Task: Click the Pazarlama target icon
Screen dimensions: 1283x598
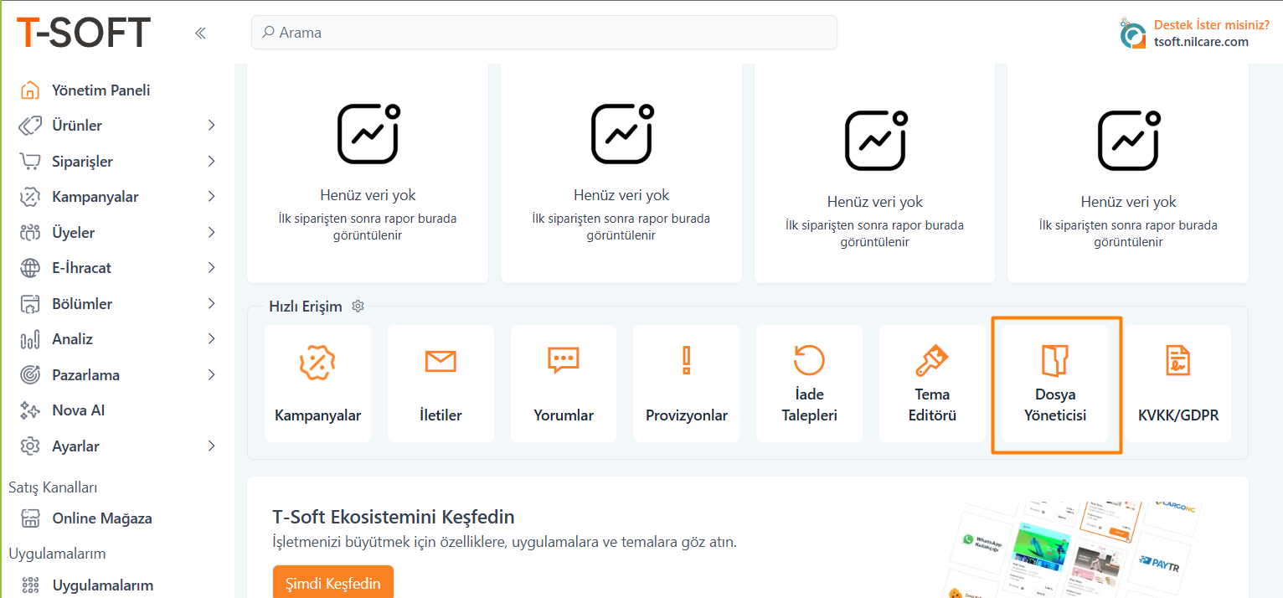Action: pyautogui.click(x=30, y=374)
